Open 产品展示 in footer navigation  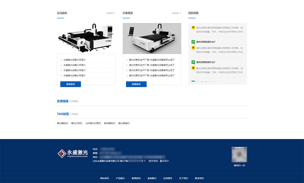tap(120, 178)
